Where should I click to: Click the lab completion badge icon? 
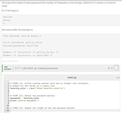tap(116, 68)
